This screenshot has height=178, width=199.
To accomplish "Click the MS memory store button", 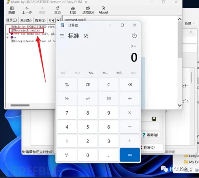I will [x=119, y=73].
